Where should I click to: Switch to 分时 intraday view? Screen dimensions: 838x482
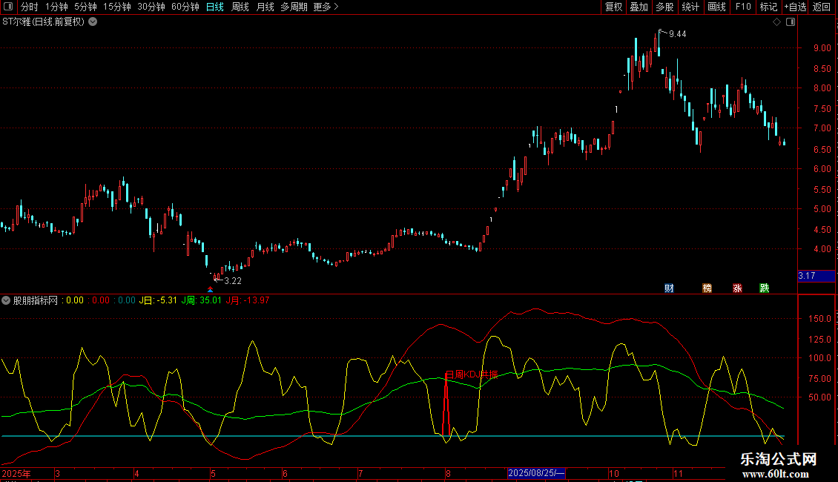(30, 7)
